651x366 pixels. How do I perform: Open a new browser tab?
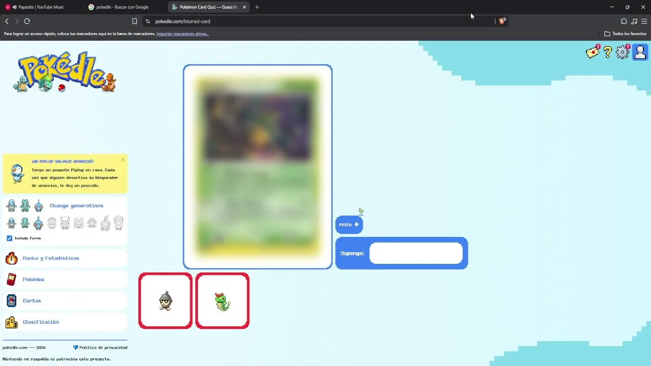point(257,7)
